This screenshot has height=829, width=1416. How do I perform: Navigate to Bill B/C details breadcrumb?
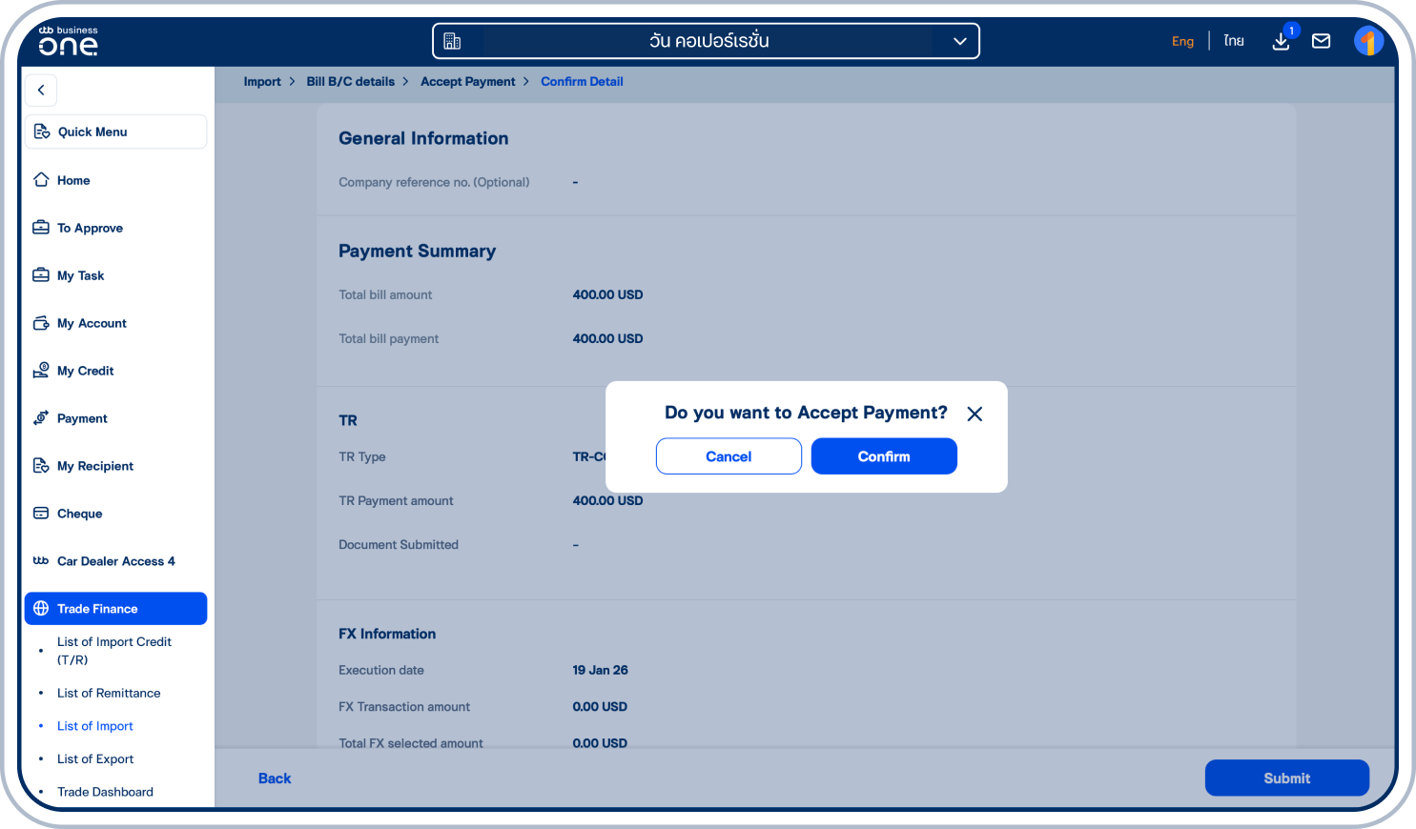[x=350, y=82]
